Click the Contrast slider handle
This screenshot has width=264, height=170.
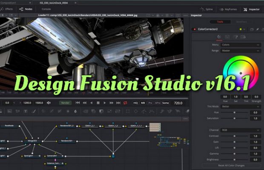(234, 136)
